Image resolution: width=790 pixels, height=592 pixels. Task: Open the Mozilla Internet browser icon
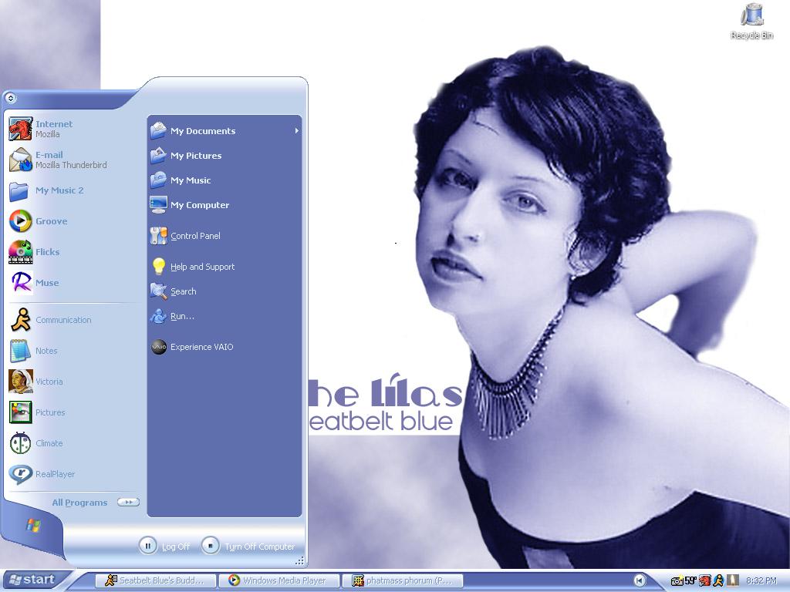(21, 129)
